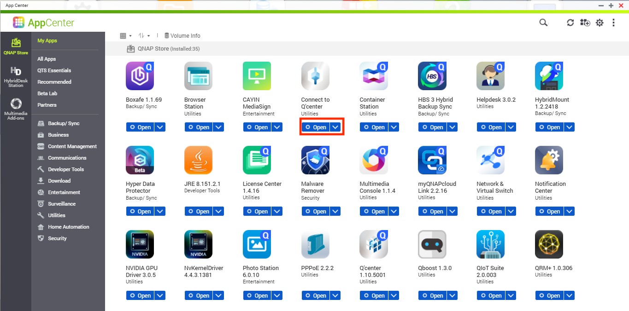Expand dropdown arrow beside Notification Center Open
The width and height of the screenshot is (629, 311).
[x=570, y=212]
